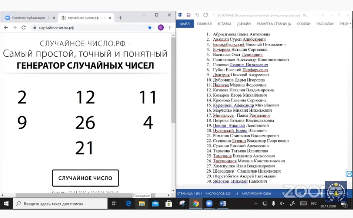
Task: Click the browser's horizontal scrollbar thumb
Action: click(86, 195)
